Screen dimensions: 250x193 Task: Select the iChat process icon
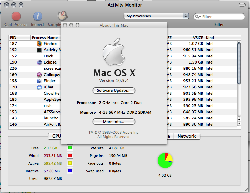click(39, 87)
